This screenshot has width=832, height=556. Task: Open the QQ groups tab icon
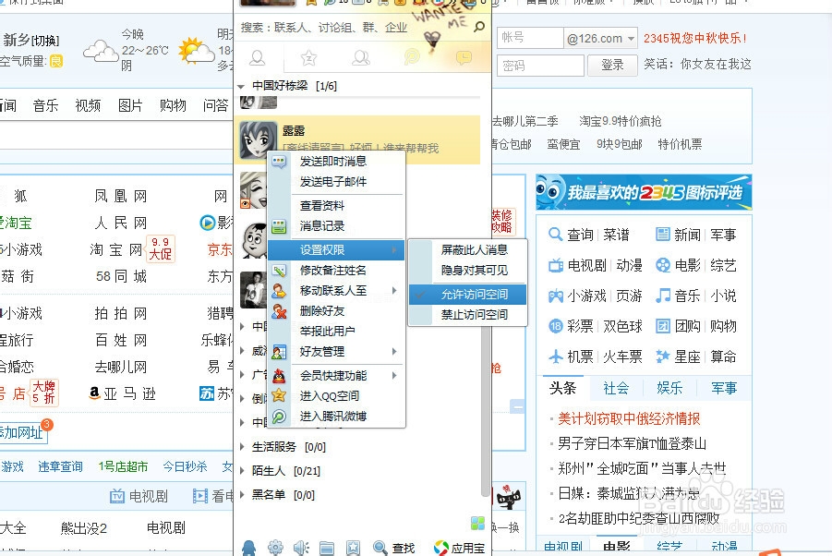361,57
